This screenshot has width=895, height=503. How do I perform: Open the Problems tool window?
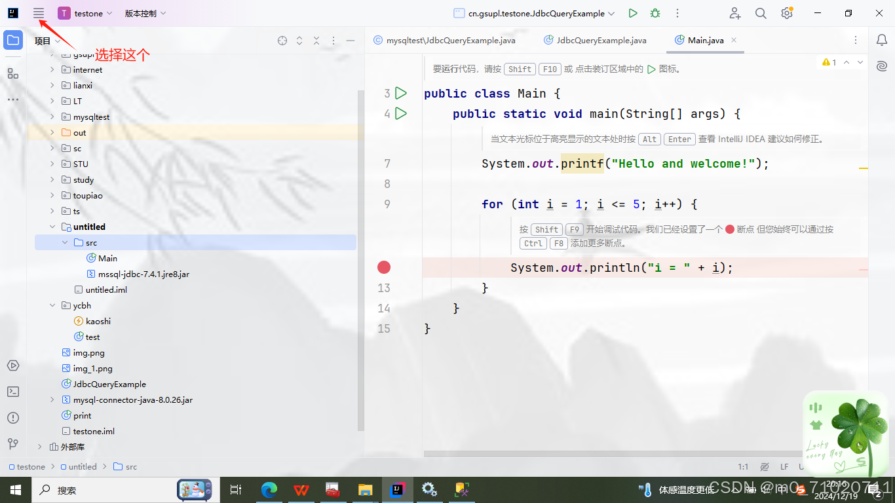point(13,418)
